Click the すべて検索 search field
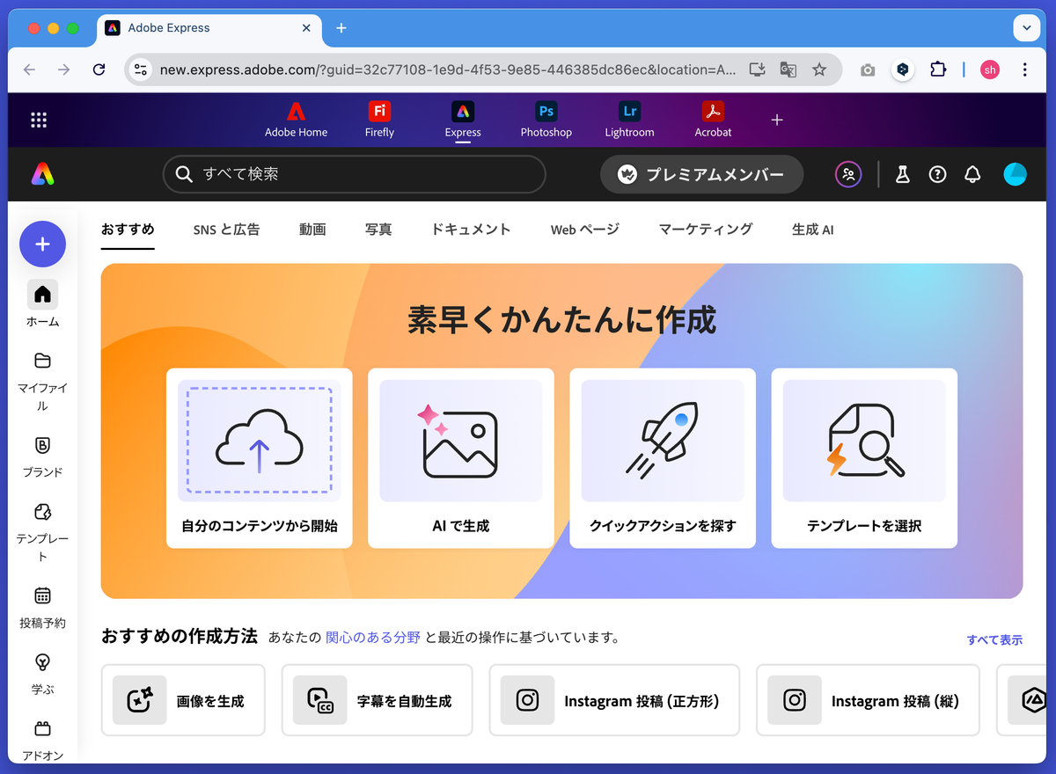Screen dimensions: 1056x774 [354, 174]
